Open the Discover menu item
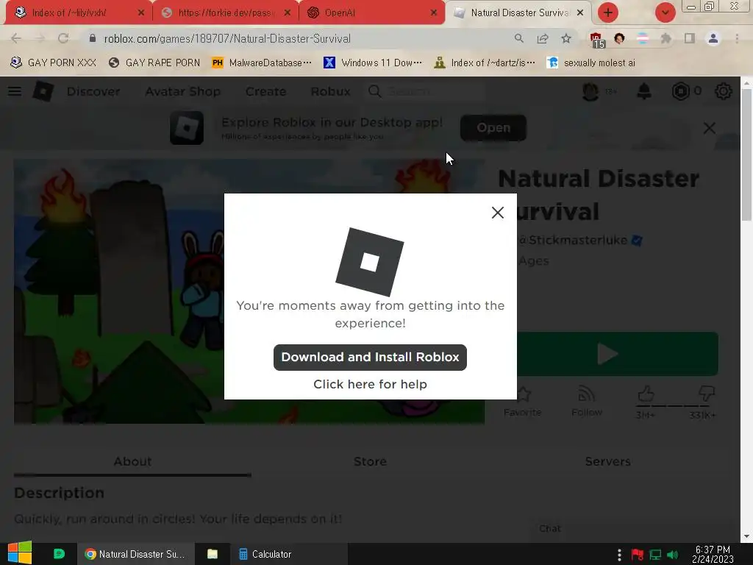 click(x=93, y=91)
